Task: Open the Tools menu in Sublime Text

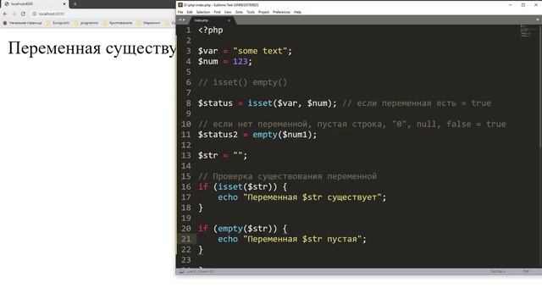Action: point(251,12)
